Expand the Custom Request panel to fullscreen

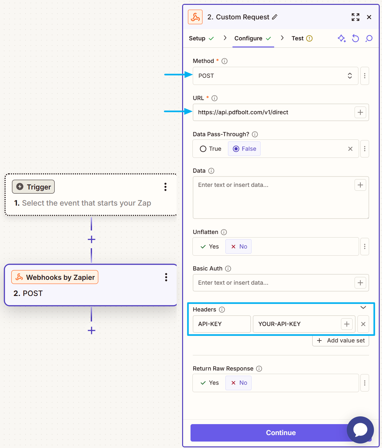[x=355, y=17]
